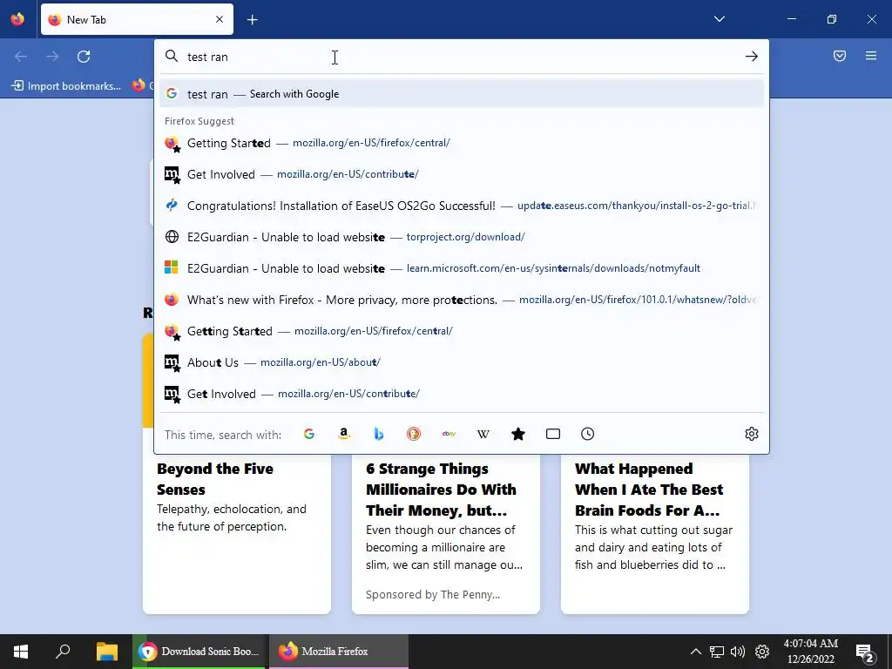Open the last Get Involved suggestion
The image size is (892, 669).
point(462,394)
